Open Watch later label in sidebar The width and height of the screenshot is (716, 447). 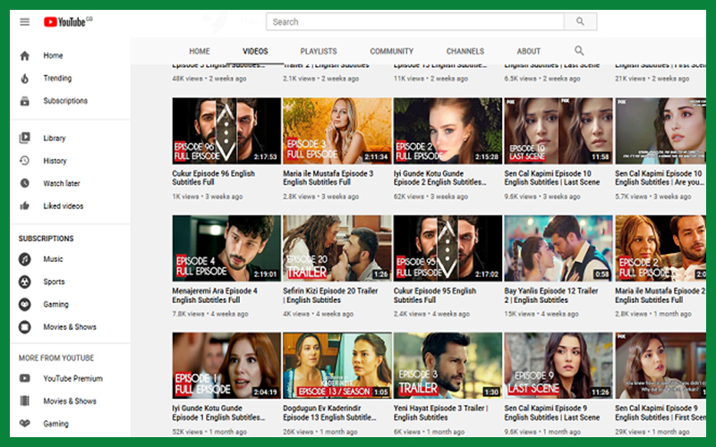pyautogui.click(x=62, y=183)
